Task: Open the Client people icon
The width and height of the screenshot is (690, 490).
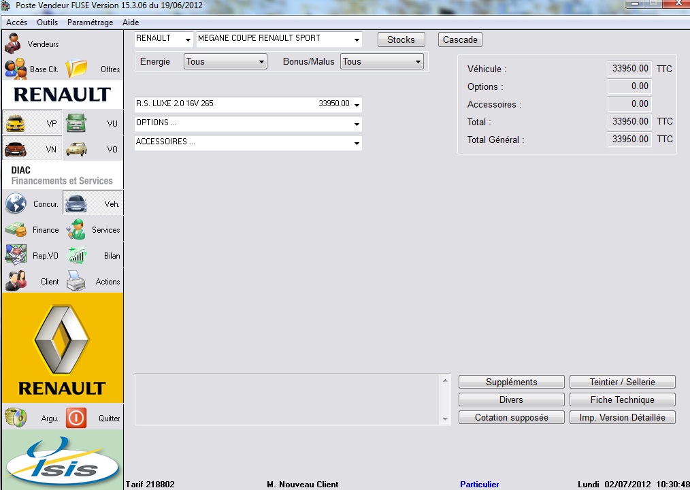Action: [x=16, y=281]
